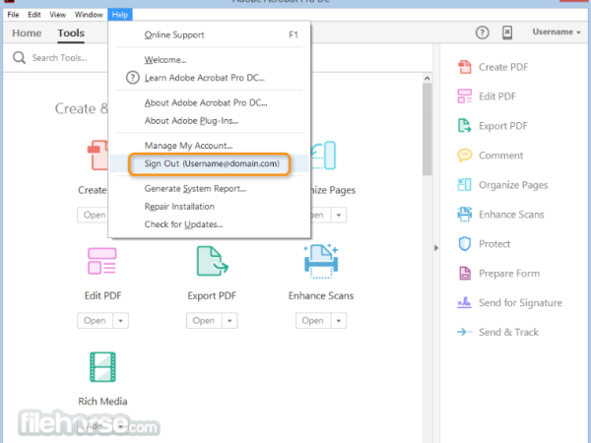Click the Protect shield icon
The width and height of the screenshot is (591, 443).
click(x=464, y=244)
